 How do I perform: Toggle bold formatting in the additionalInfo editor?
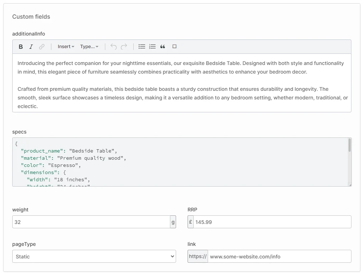(20, 47)
